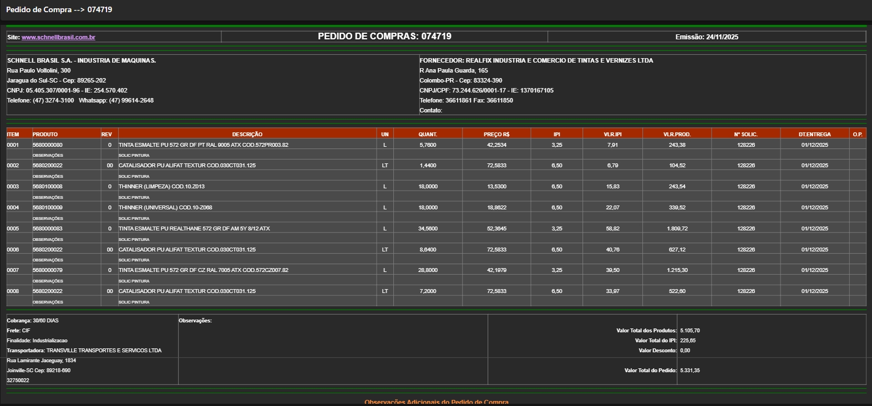Select item number 0007 in the table
The image size is (872, 406).
pos(13,270)
